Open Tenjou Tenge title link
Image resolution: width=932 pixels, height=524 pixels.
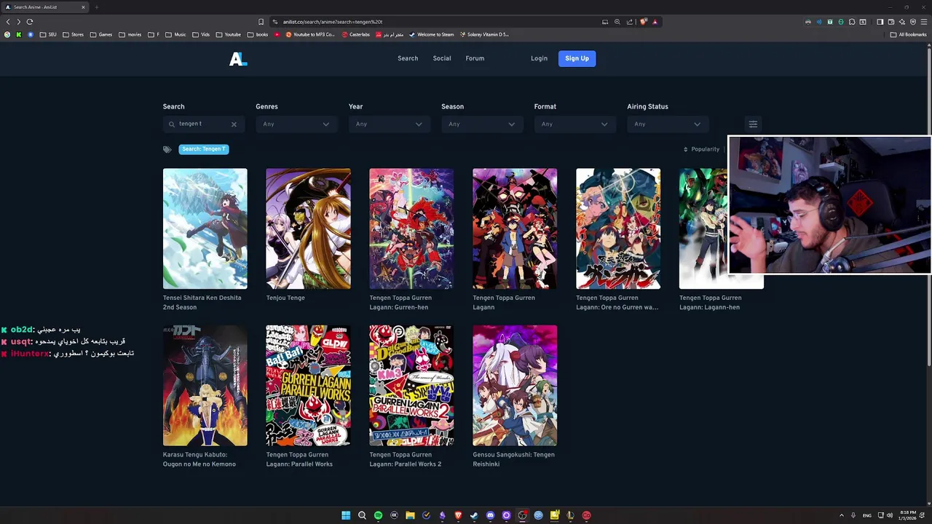click(x=285, y=298)
